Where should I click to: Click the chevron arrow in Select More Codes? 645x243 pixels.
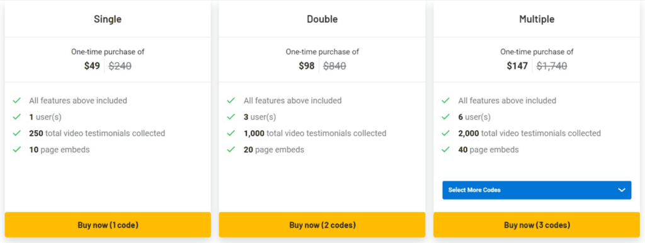coord(622,190)
